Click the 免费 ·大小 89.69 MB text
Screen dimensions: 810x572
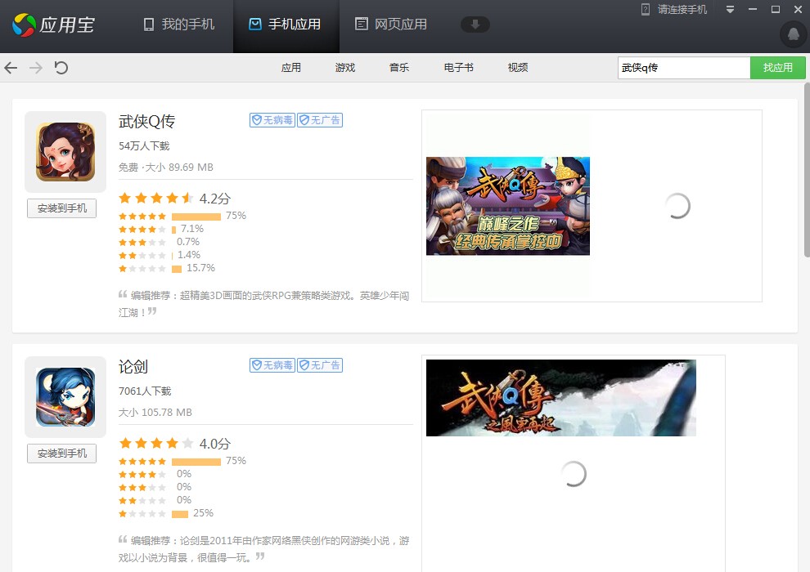coord(166,168)
